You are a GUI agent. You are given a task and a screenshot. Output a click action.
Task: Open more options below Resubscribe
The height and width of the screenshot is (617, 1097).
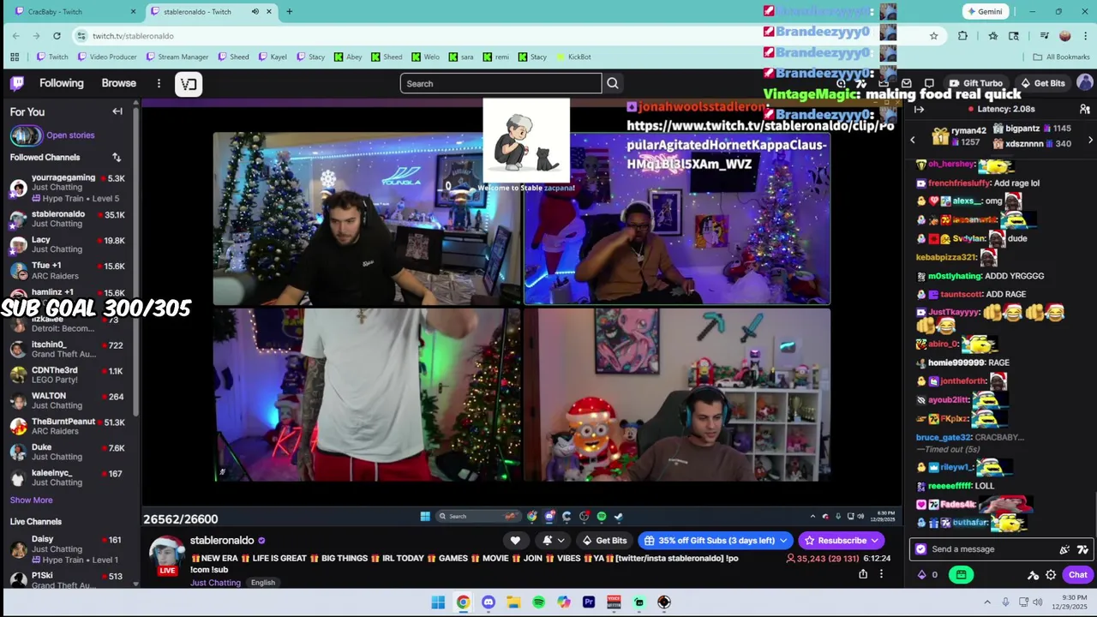pyautogui.click(x=881, y=574)
